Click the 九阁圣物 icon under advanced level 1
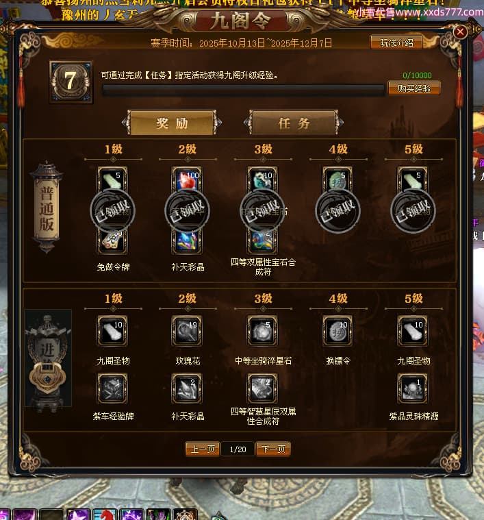This screenshot has height=520, width=484. 112,330
